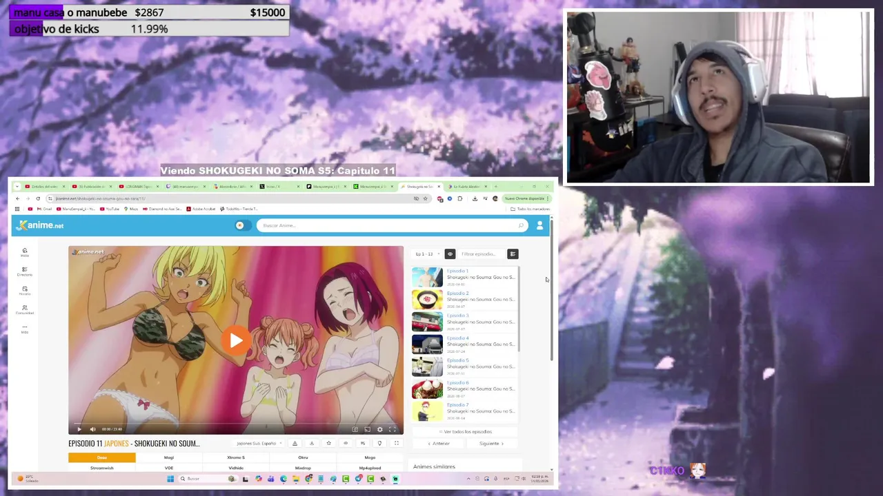The width and height of the screenshot is (883, 496).
Task: Click the search magnifier icon in the header
Action: [x=521, y=225]
